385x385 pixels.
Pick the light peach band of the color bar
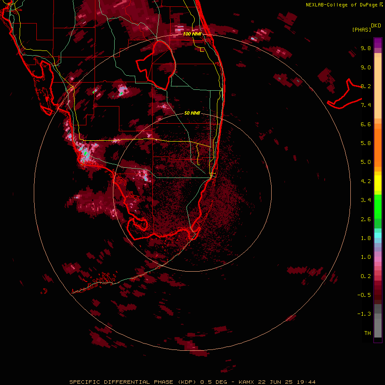click(378, 88)
